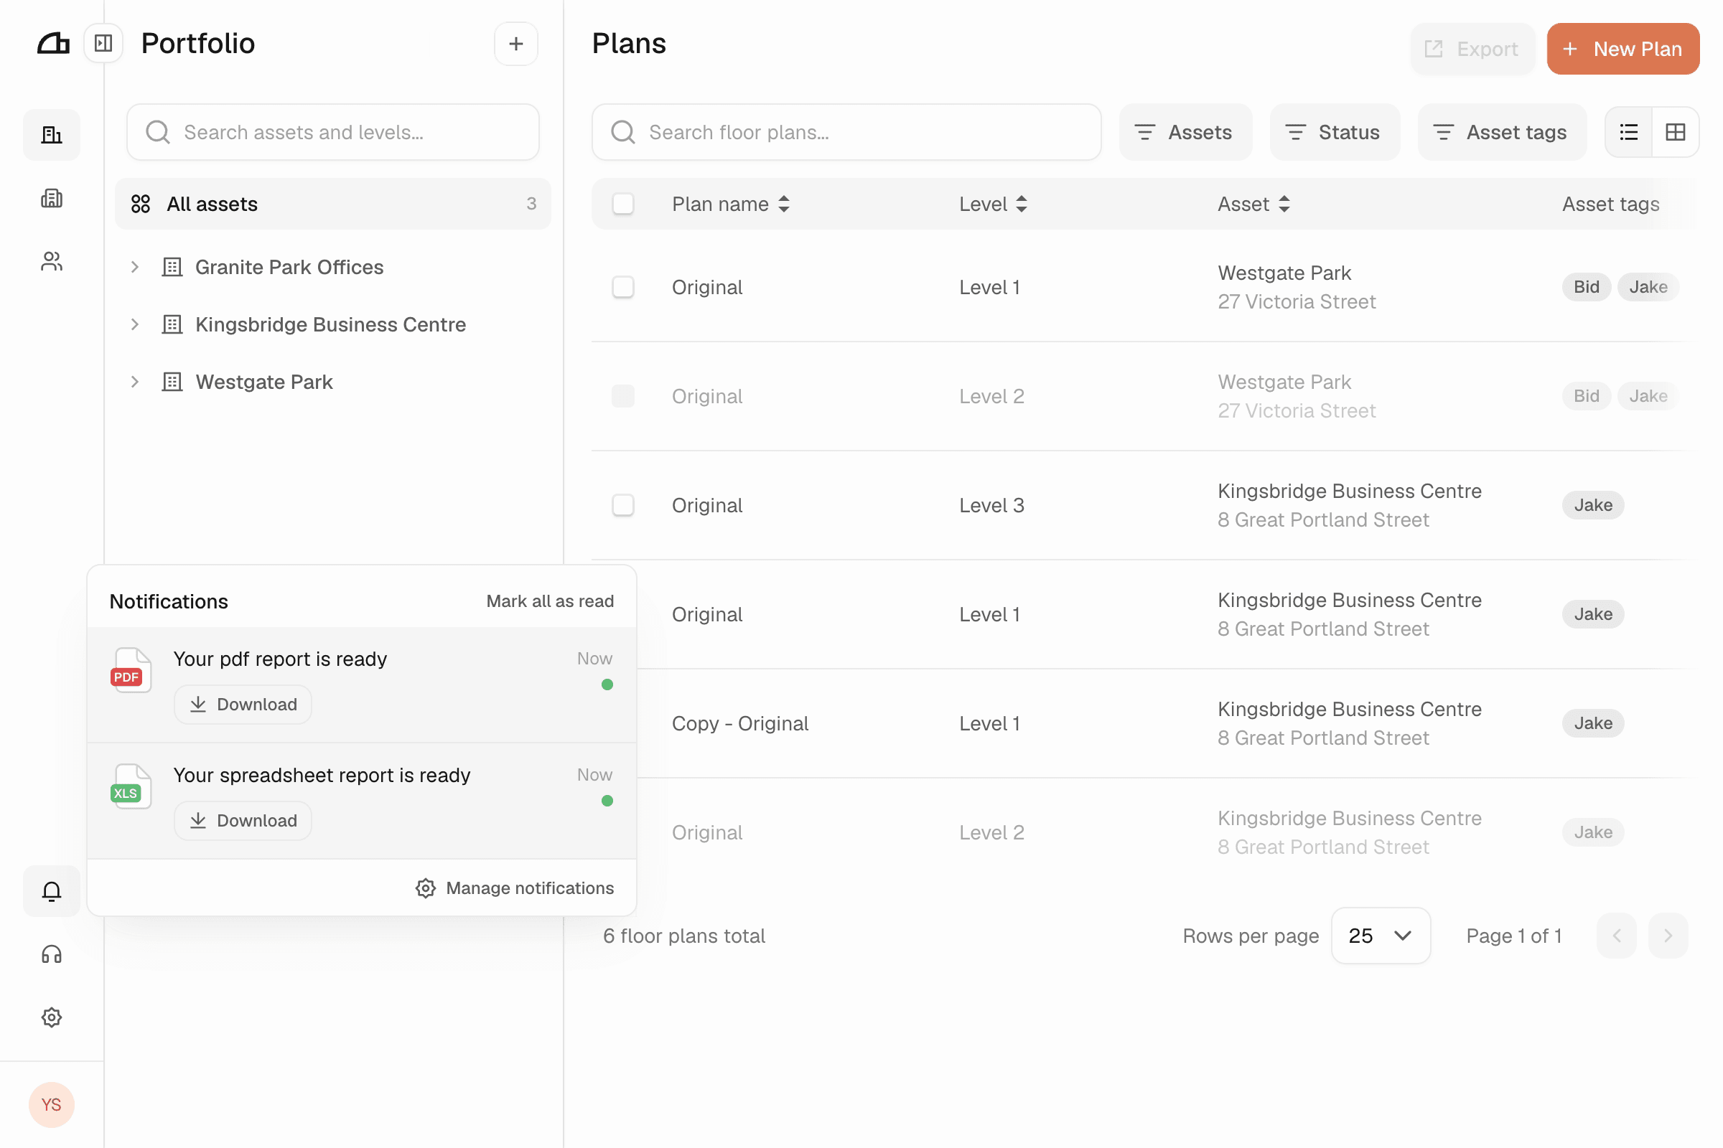Open the Asset tags filter
The height and width of the screenshot is (1148, 1723).
point(1502,132)
